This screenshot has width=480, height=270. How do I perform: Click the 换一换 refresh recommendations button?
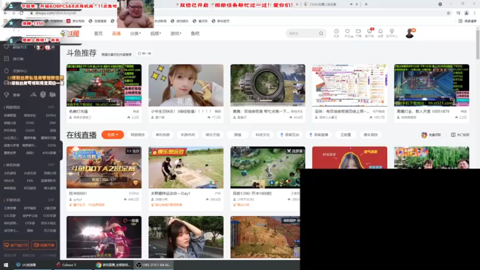pos(145,53)
